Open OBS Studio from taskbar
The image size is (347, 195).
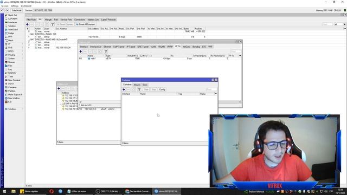coord(108,191)
